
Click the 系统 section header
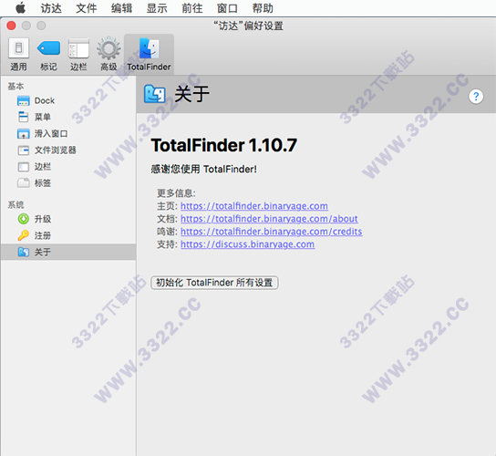pos(15,204)
